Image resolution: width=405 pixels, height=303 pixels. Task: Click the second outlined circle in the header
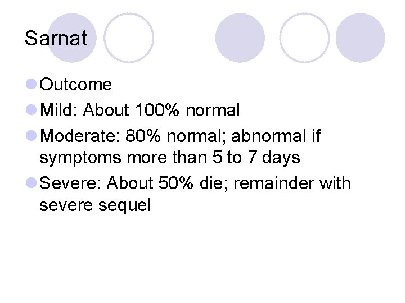(x=304, y=38)
